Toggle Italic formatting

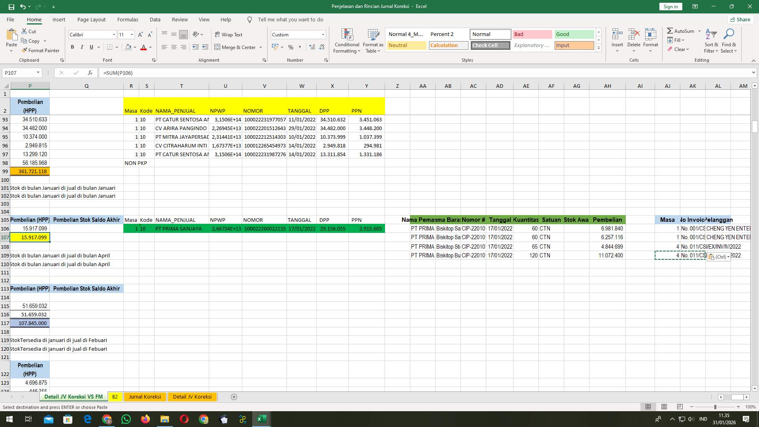(x=82, y=47)
